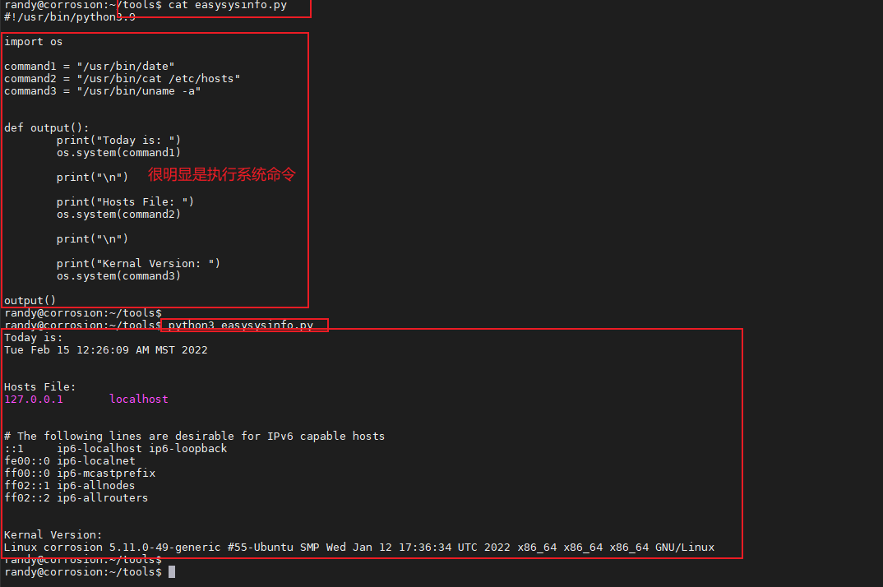Click the "ff00::0 ip6-mcastprefix" line
The height and width of the screenshot is (587, 883).
[x=80, y=474]
